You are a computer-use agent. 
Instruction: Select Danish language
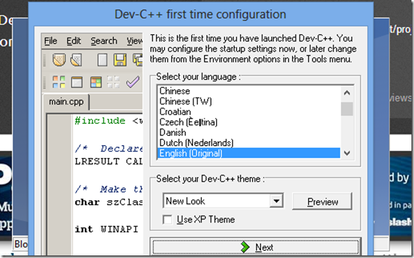(249, 132)
